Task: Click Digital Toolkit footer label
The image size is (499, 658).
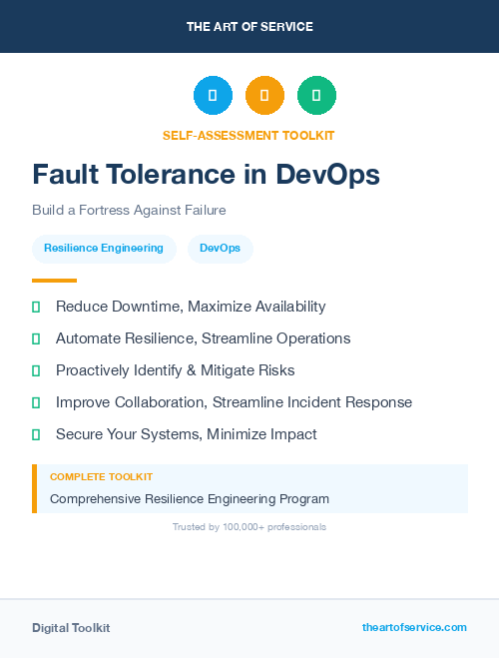Action: pos(71,628)
